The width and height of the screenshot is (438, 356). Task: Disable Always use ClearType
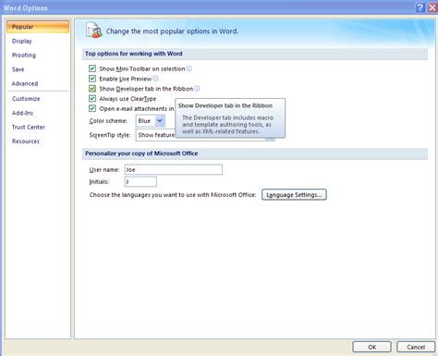click(92, 98)
